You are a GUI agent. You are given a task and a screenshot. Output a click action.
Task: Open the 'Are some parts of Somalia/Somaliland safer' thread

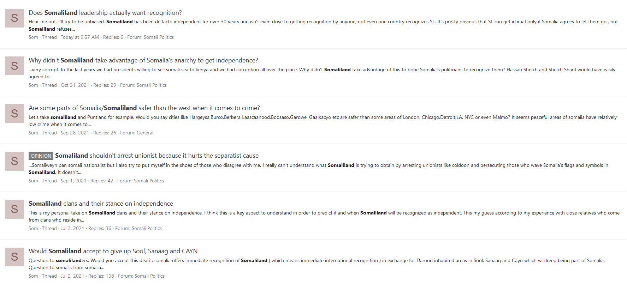pyautogui.click(x=144, y=108)
